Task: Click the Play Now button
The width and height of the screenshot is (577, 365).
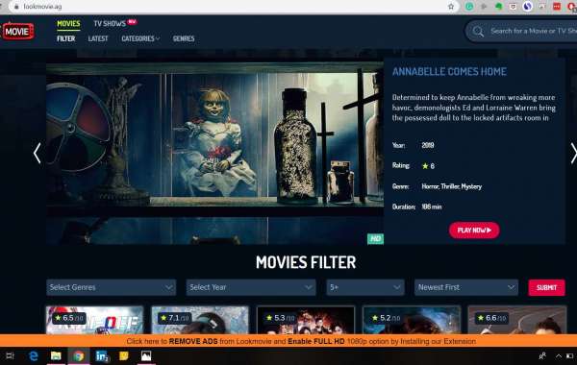Action: (x=474, y=231)
